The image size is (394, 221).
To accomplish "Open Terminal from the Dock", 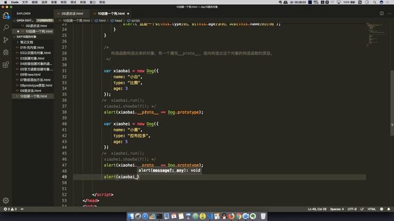I will (x=159, y=216).
